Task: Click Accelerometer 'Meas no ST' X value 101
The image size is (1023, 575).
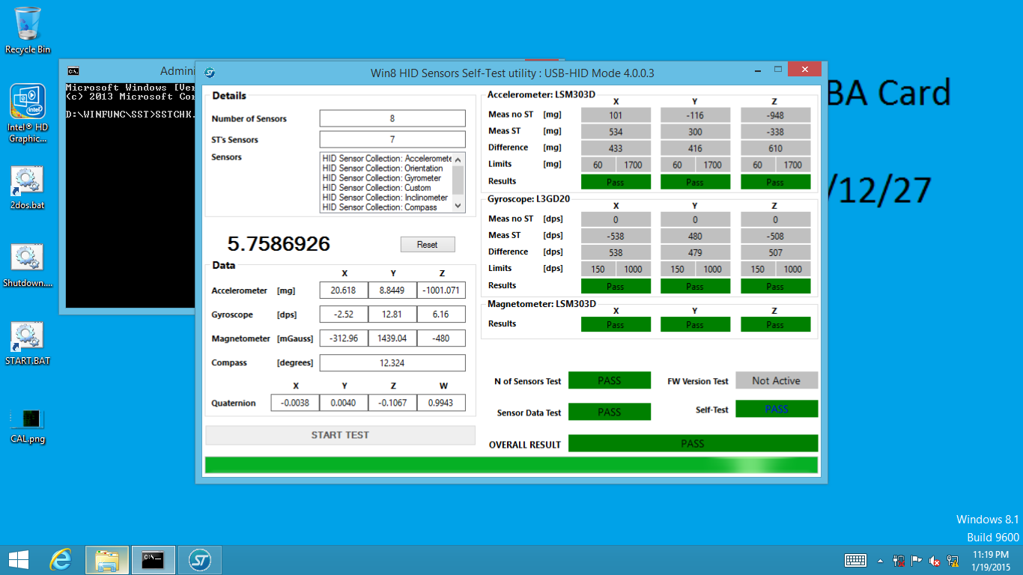Action: [x=616, y=115]
